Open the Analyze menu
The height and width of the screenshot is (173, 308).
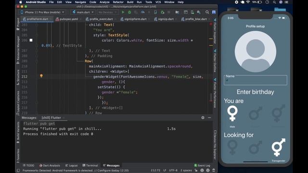coord(104,2)
